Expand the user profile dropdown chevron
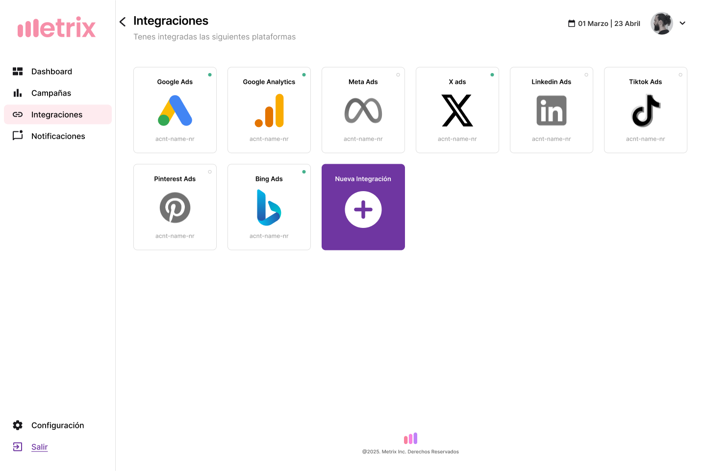706x471 pixels. (x=682, y=23)
